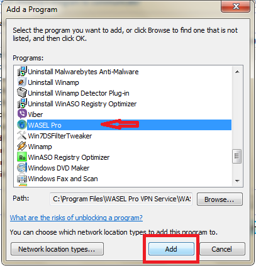
Task: Click the programs list scrollbar thumb
Action: (237, 156)
